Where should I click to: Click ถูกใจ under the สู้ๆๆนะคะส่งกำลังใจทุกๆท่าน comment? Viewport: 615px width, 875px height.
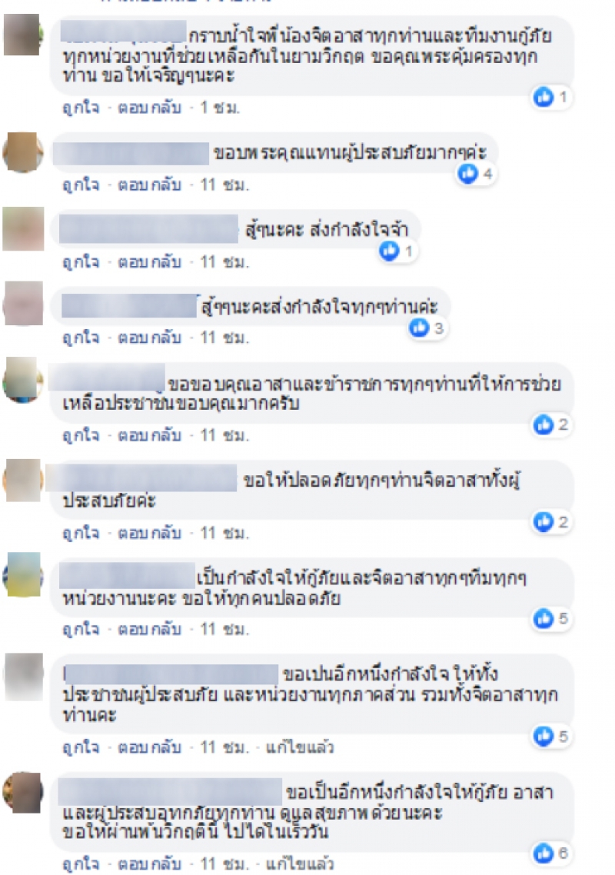pos(81,338)
